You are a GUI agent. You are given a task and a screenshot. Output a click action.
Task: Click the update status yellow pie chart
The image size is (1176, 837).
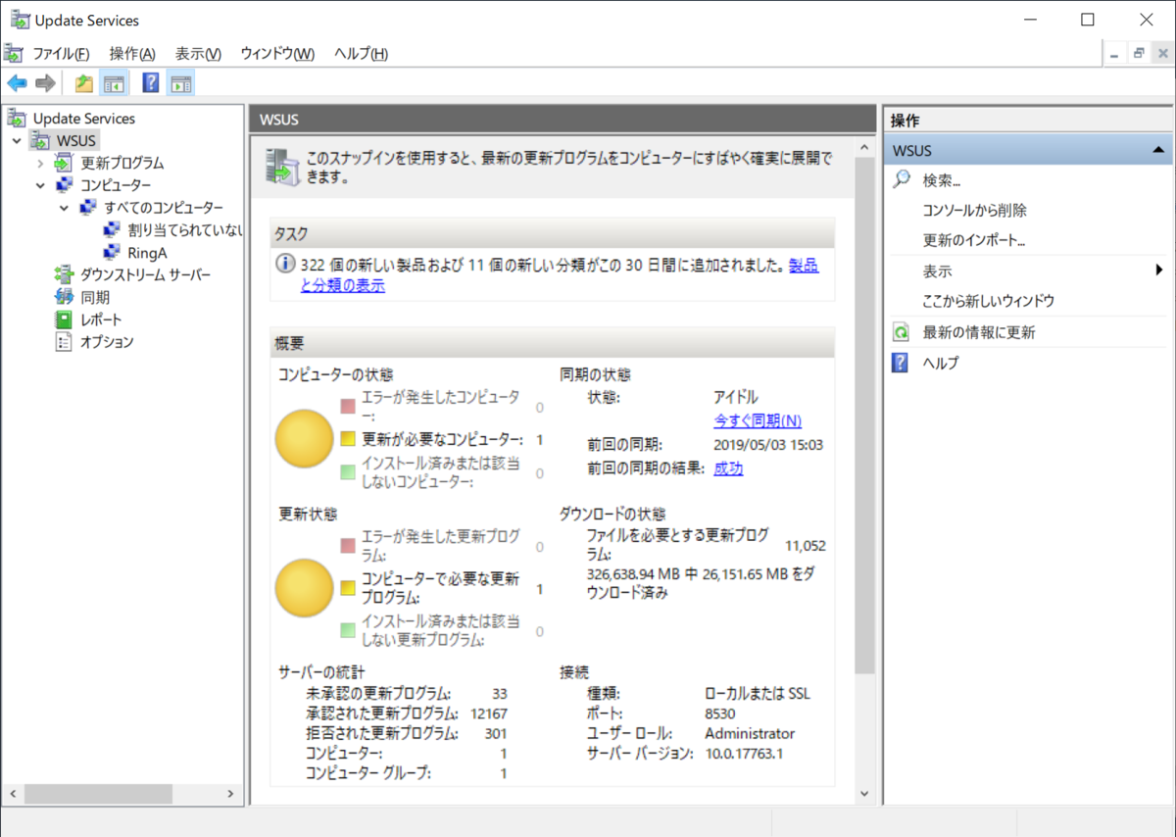(x=305, y=589)
